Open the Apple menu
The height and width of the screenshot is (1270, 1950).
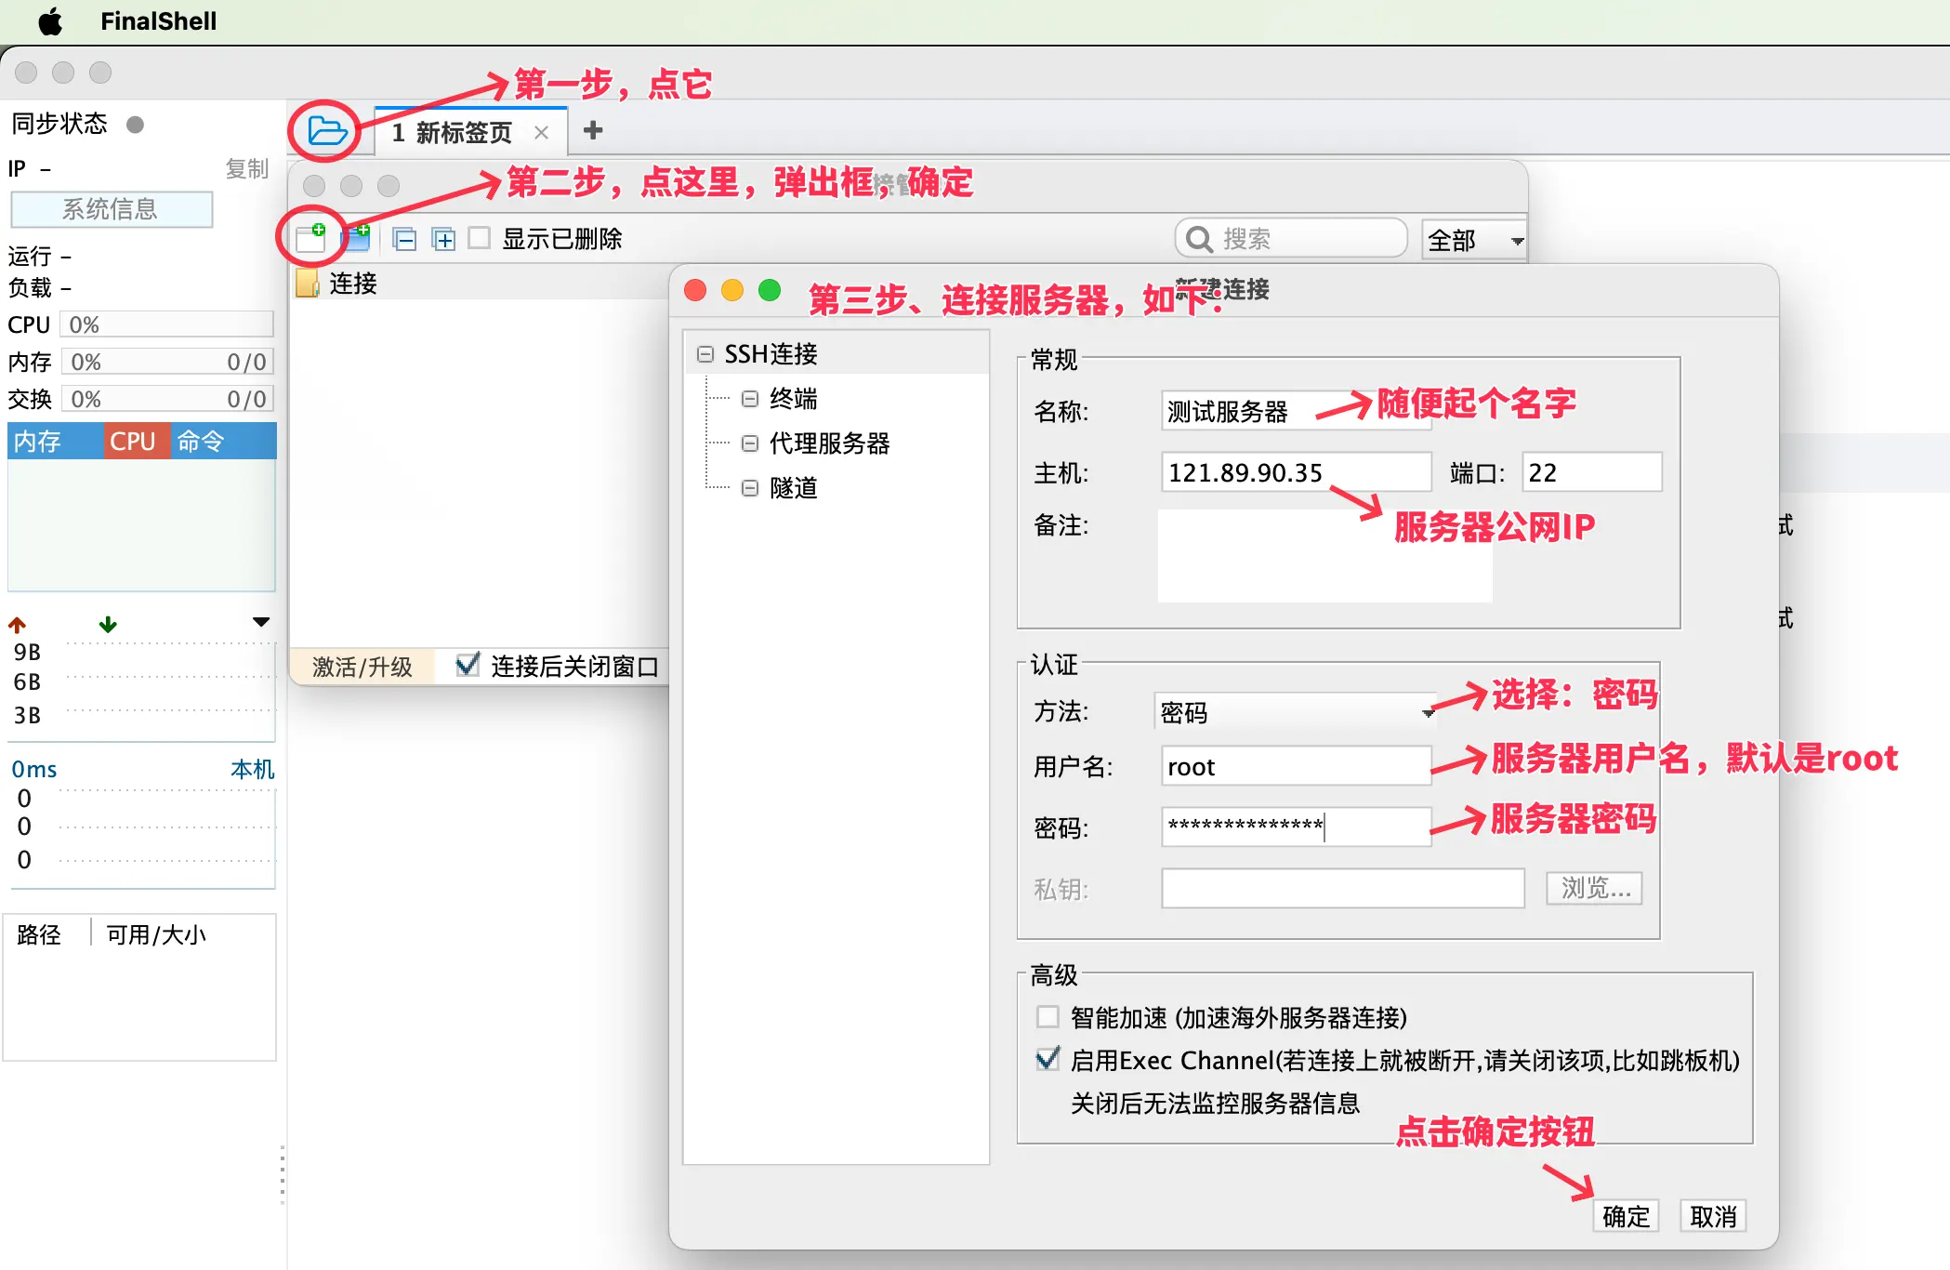coord(51,20)
